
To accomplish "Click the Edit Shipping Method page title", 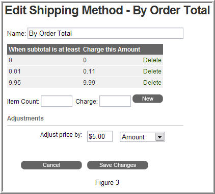I will (x=107, y=10).
